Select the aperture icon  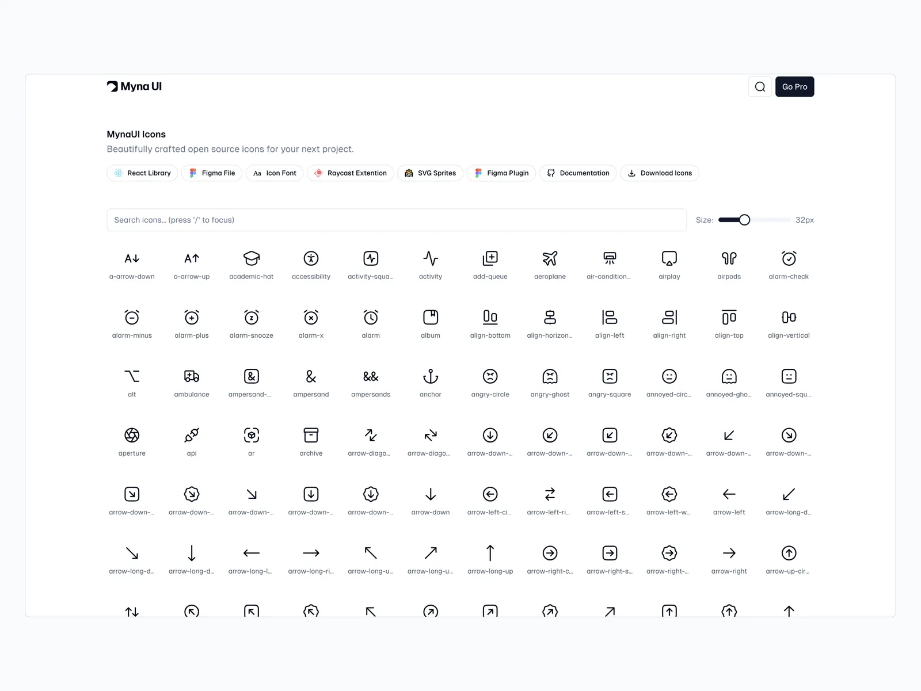(132, 436)
